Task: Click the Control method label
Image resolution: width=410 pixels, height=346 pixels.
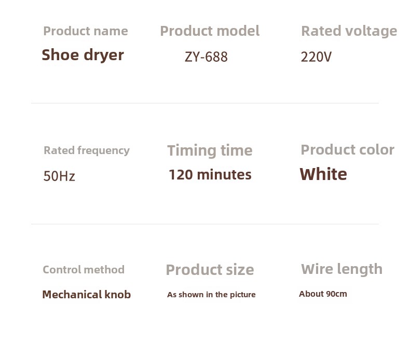Action: coord(84,270)
